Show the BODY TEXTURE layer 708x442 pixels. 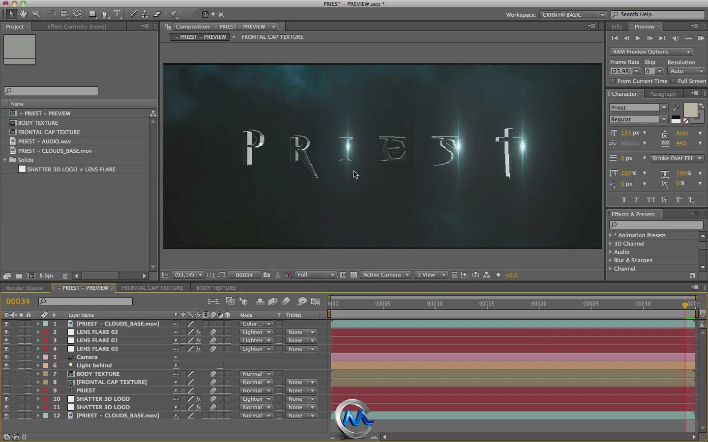tap(6, 374)
